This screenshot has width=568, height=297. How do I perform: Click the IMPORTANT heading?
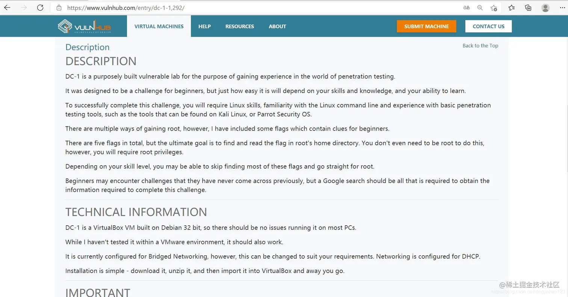[x=98, y=292]
